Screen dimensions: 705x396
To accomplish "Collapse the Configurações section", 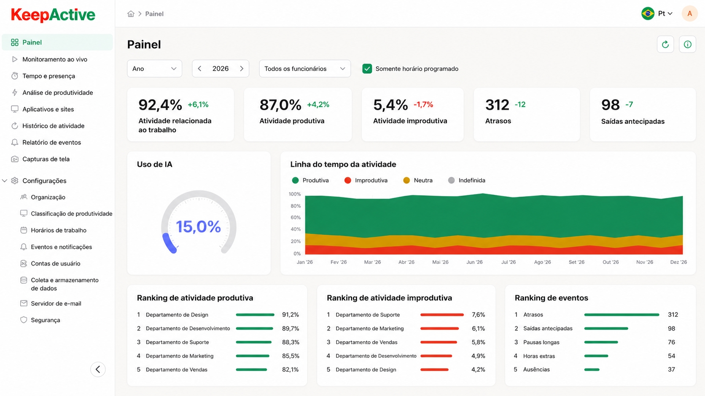I will (x=5, y=181).
